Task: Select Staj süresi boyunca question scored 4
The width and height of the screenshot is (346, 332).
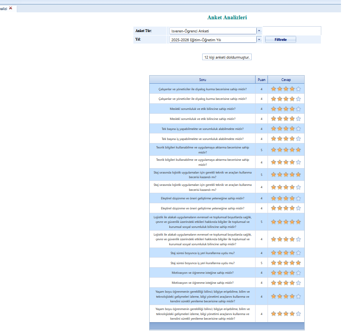Action: (203, 253)
